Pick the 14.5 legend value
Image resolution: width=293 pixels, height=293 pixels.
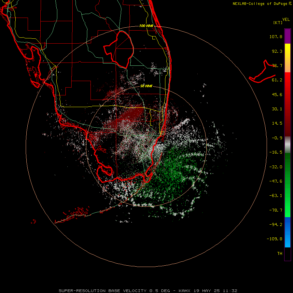point(277,123)
